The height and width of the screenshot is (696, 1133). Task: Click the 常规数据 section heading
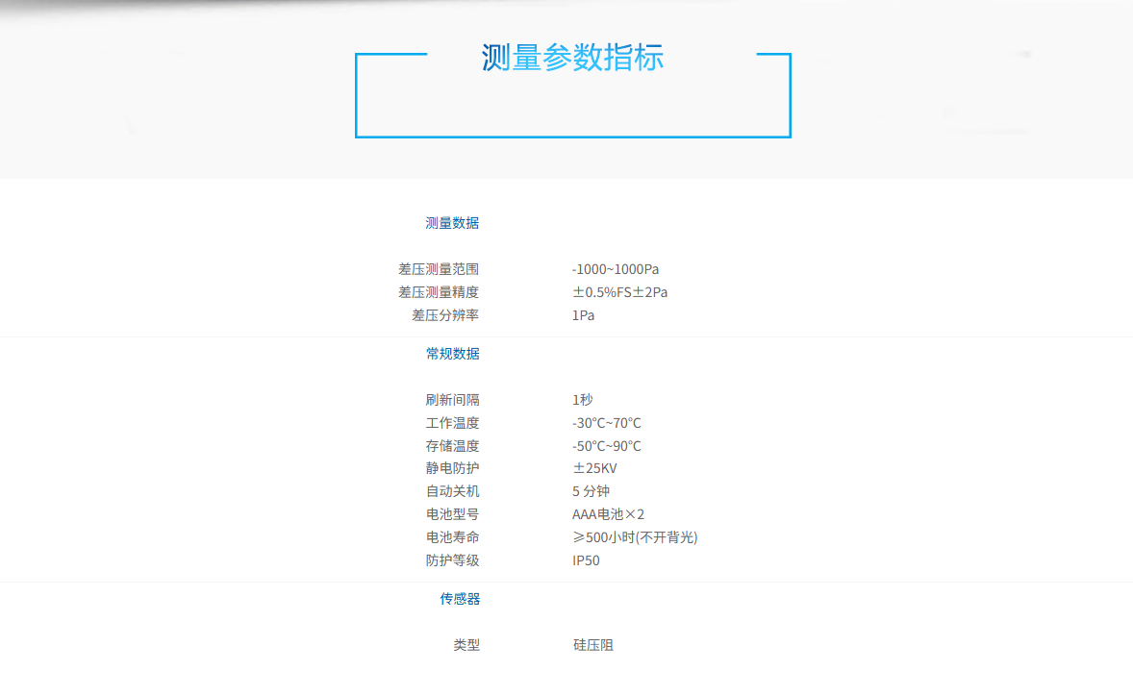(452, 354)
